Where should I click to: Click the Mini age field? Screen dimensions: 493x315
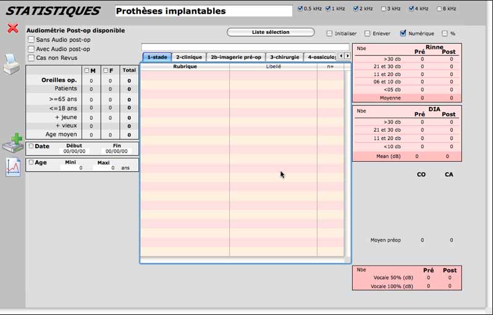[72, 168]
